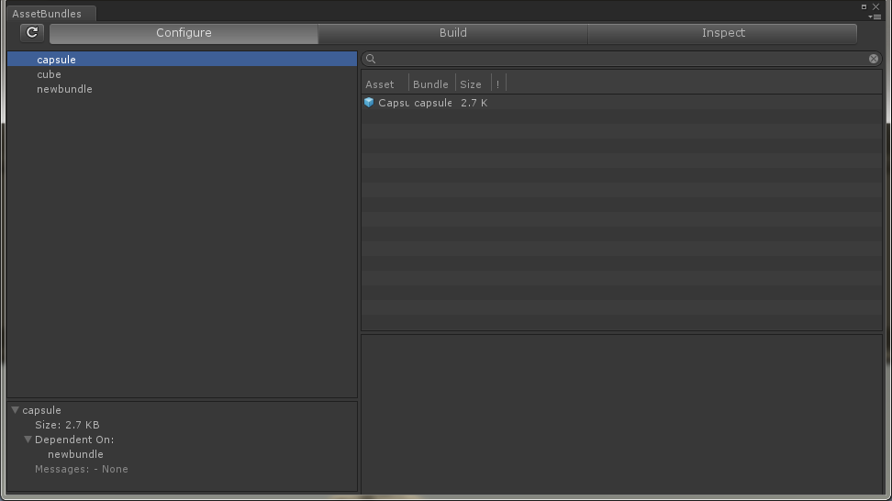Open the window options menu icon
Image resolution: width=892 pixels, height=501 pixels.
click(875, 17)
